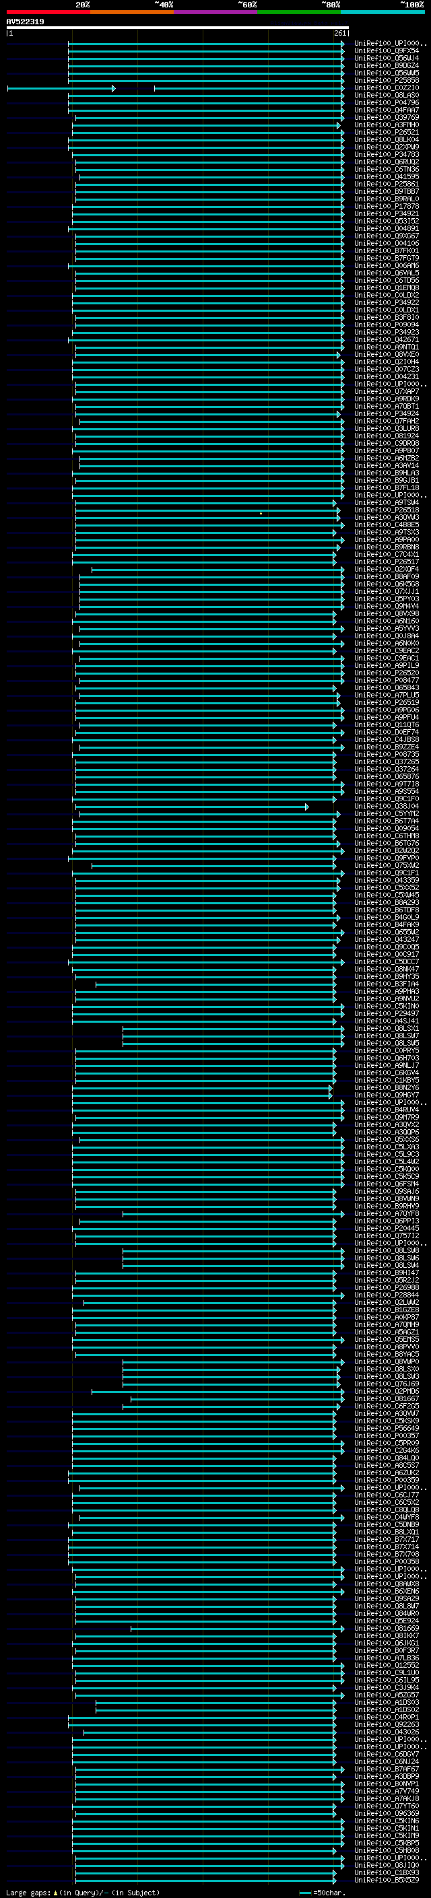Click the label UniRef100_P28844
The image size is (431, 1898).
pos(387,1295)
